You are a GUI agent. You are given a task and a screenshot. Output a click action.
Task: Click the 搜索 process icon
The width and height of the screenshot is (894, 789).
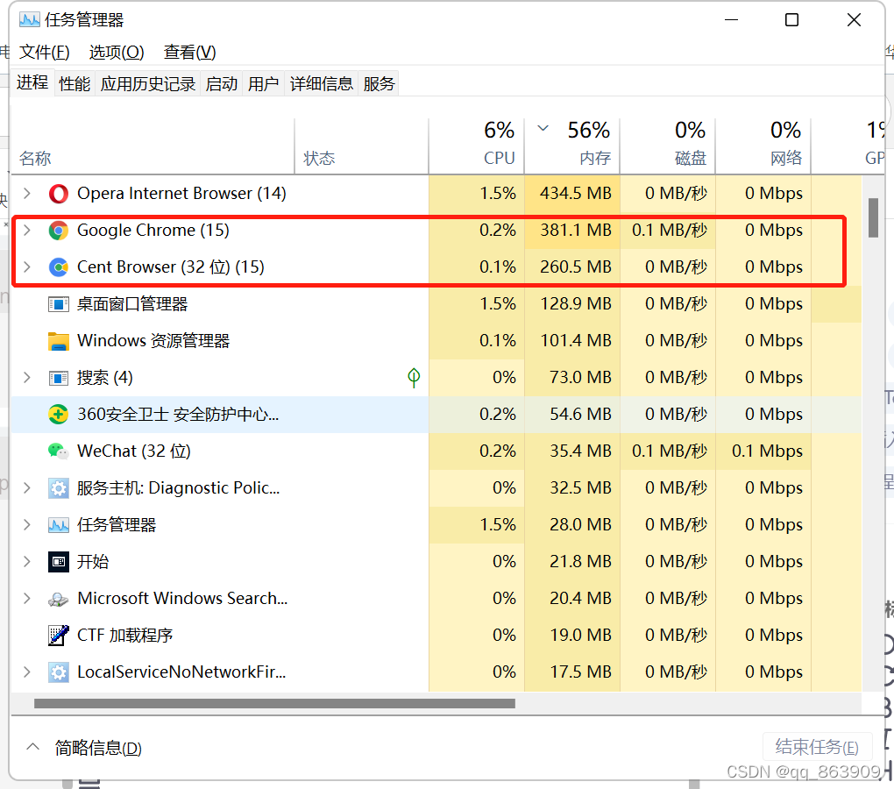[58, 377]
